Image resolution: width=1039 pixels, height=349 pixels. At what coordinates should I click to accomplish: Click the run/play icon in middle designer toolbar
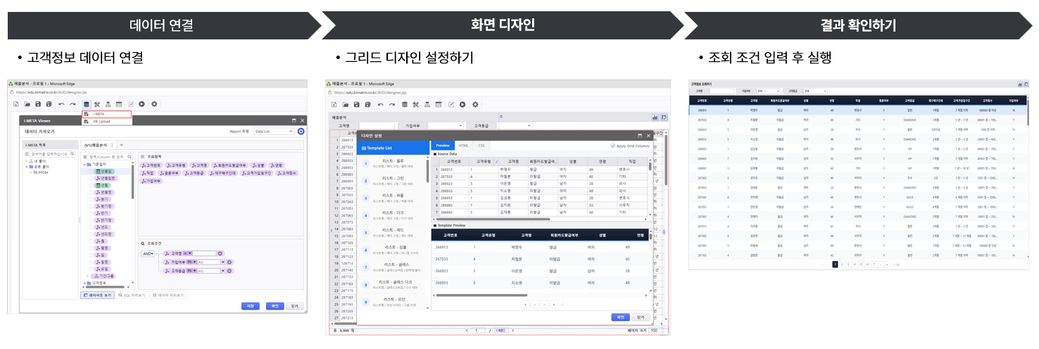tap(463, 104)
